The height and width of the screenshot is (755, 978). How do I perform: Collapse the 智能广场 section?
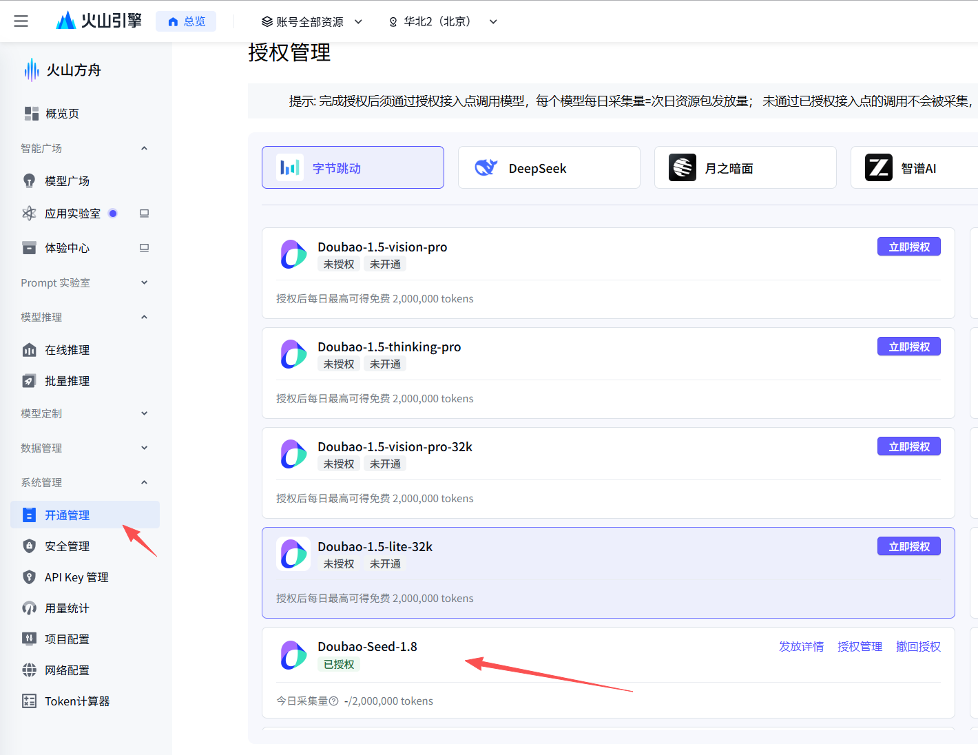144,148
